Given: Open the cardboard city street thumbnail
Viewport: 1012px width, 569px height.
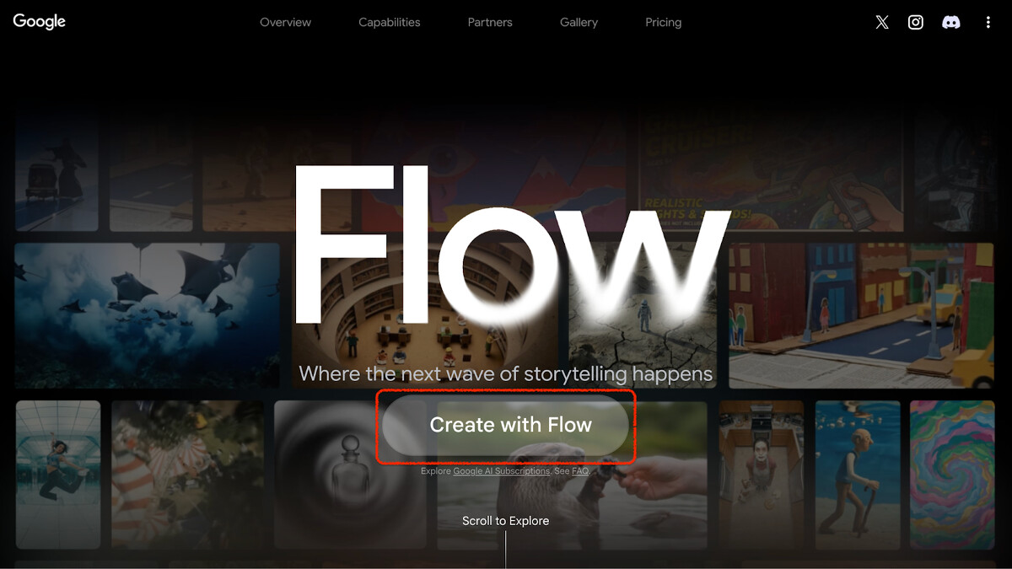Looking at the screenshot, I should pyautogui.click(x=861, y=316).
